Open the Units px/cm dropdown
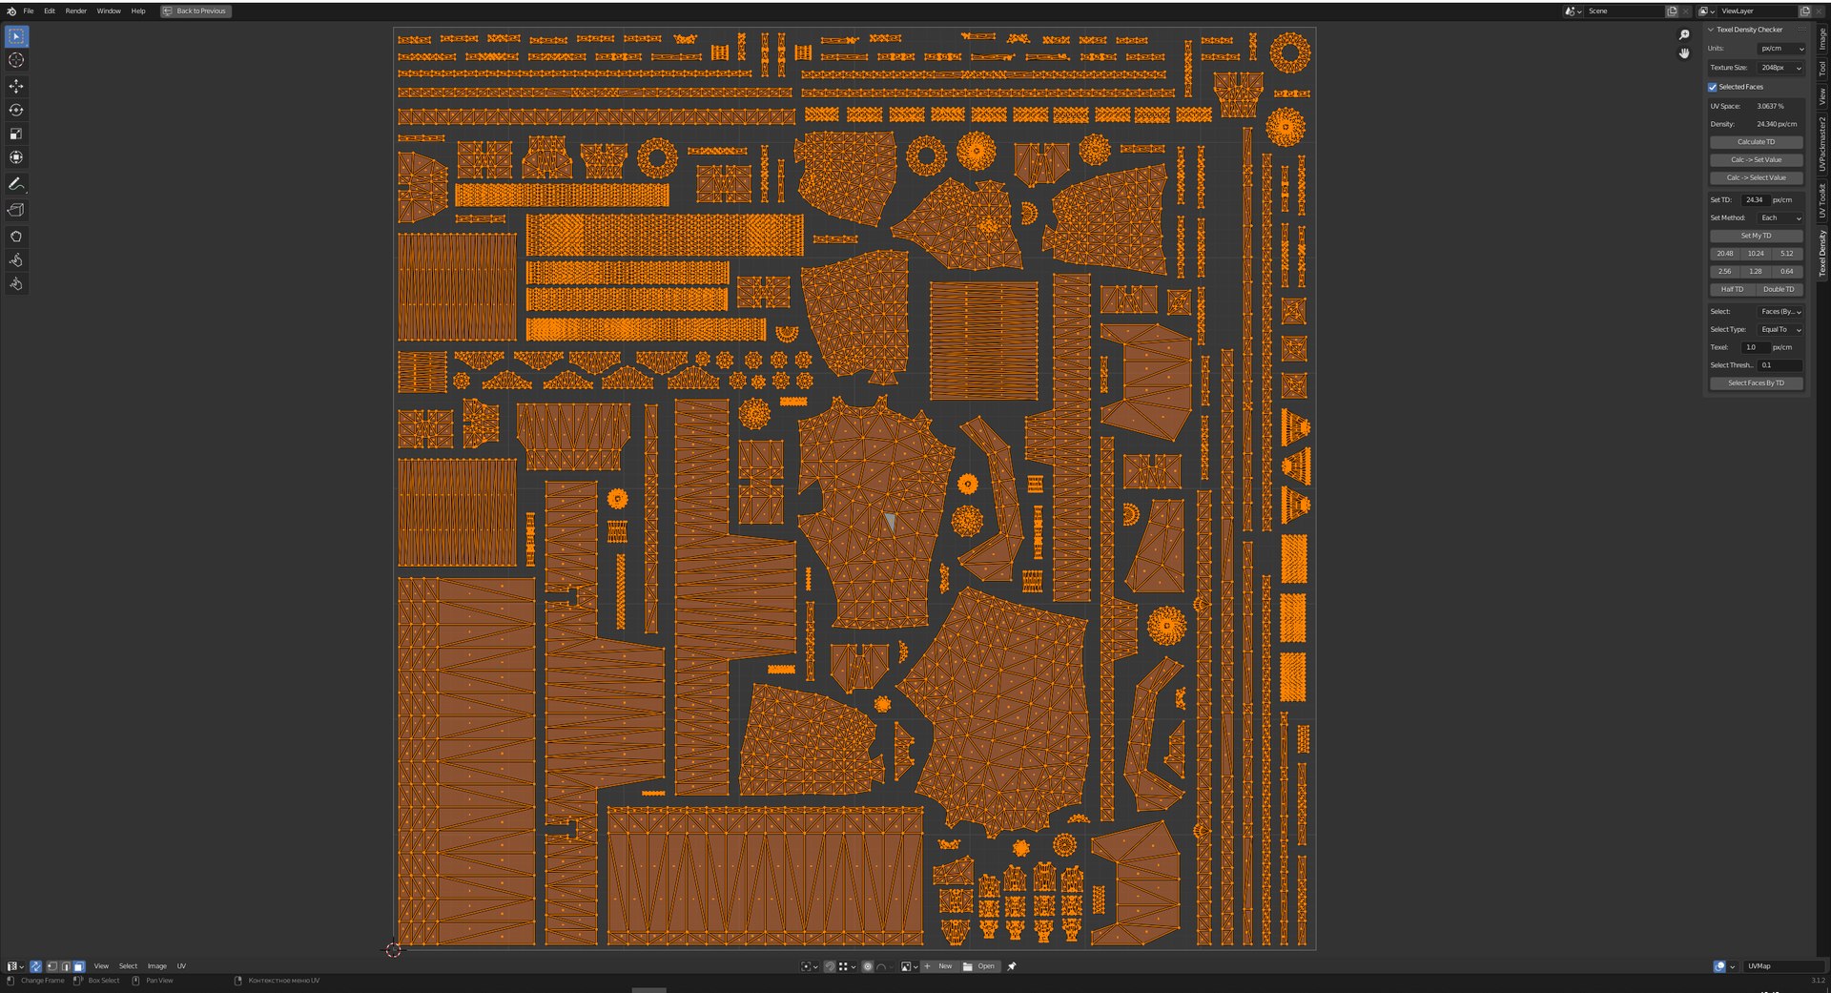Screen dimensions: 1831x993 [1781, 49]
